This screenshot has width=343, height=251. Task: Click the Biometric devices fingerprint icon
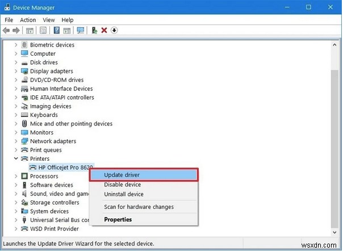click(x=24, y=45)
